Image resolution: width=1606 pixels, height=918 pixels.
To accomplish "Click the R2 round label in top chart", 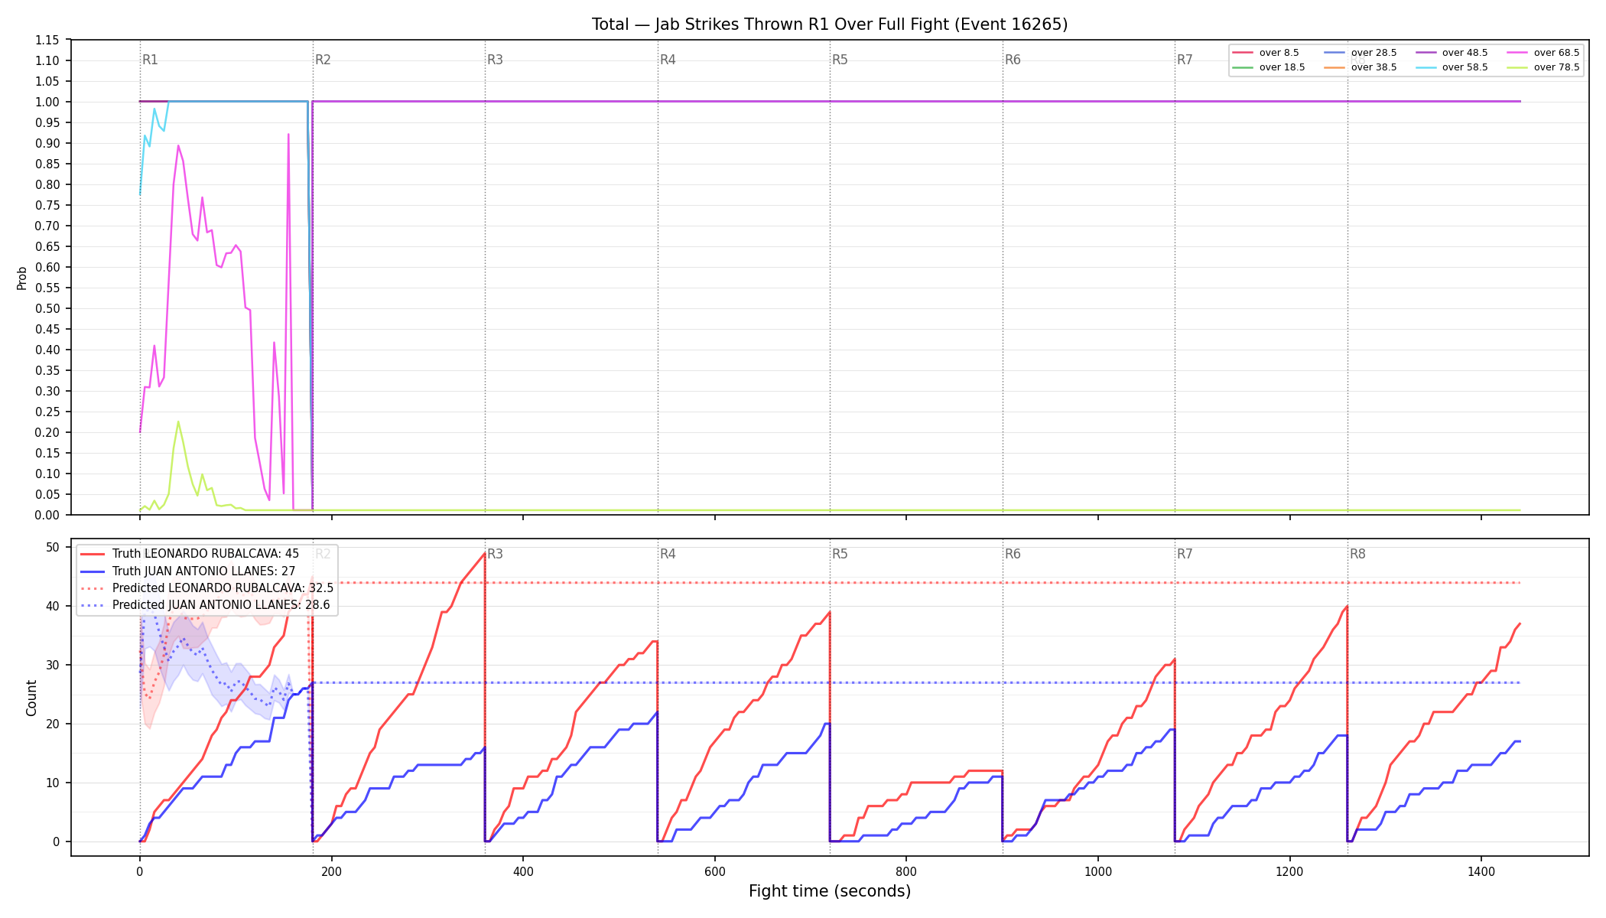I will [x=323, y=60].
